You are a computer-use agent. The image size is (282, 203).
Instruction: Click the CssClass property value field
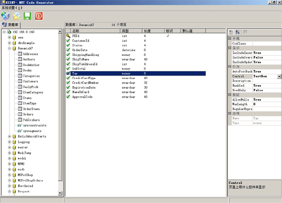(267, 43)
